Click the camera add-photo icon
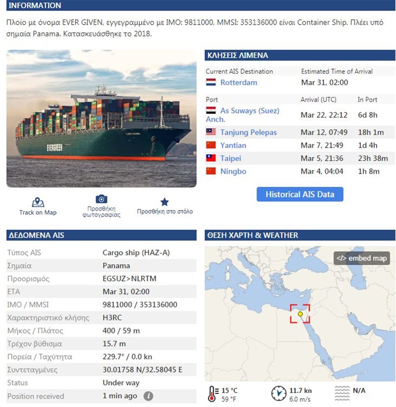Image resolution: width=396 pixels, height=407 pixels. click(101, 199)
